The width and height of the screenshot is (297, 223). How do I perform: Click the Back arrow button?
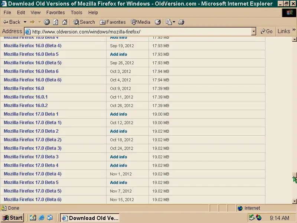(12, 22)
